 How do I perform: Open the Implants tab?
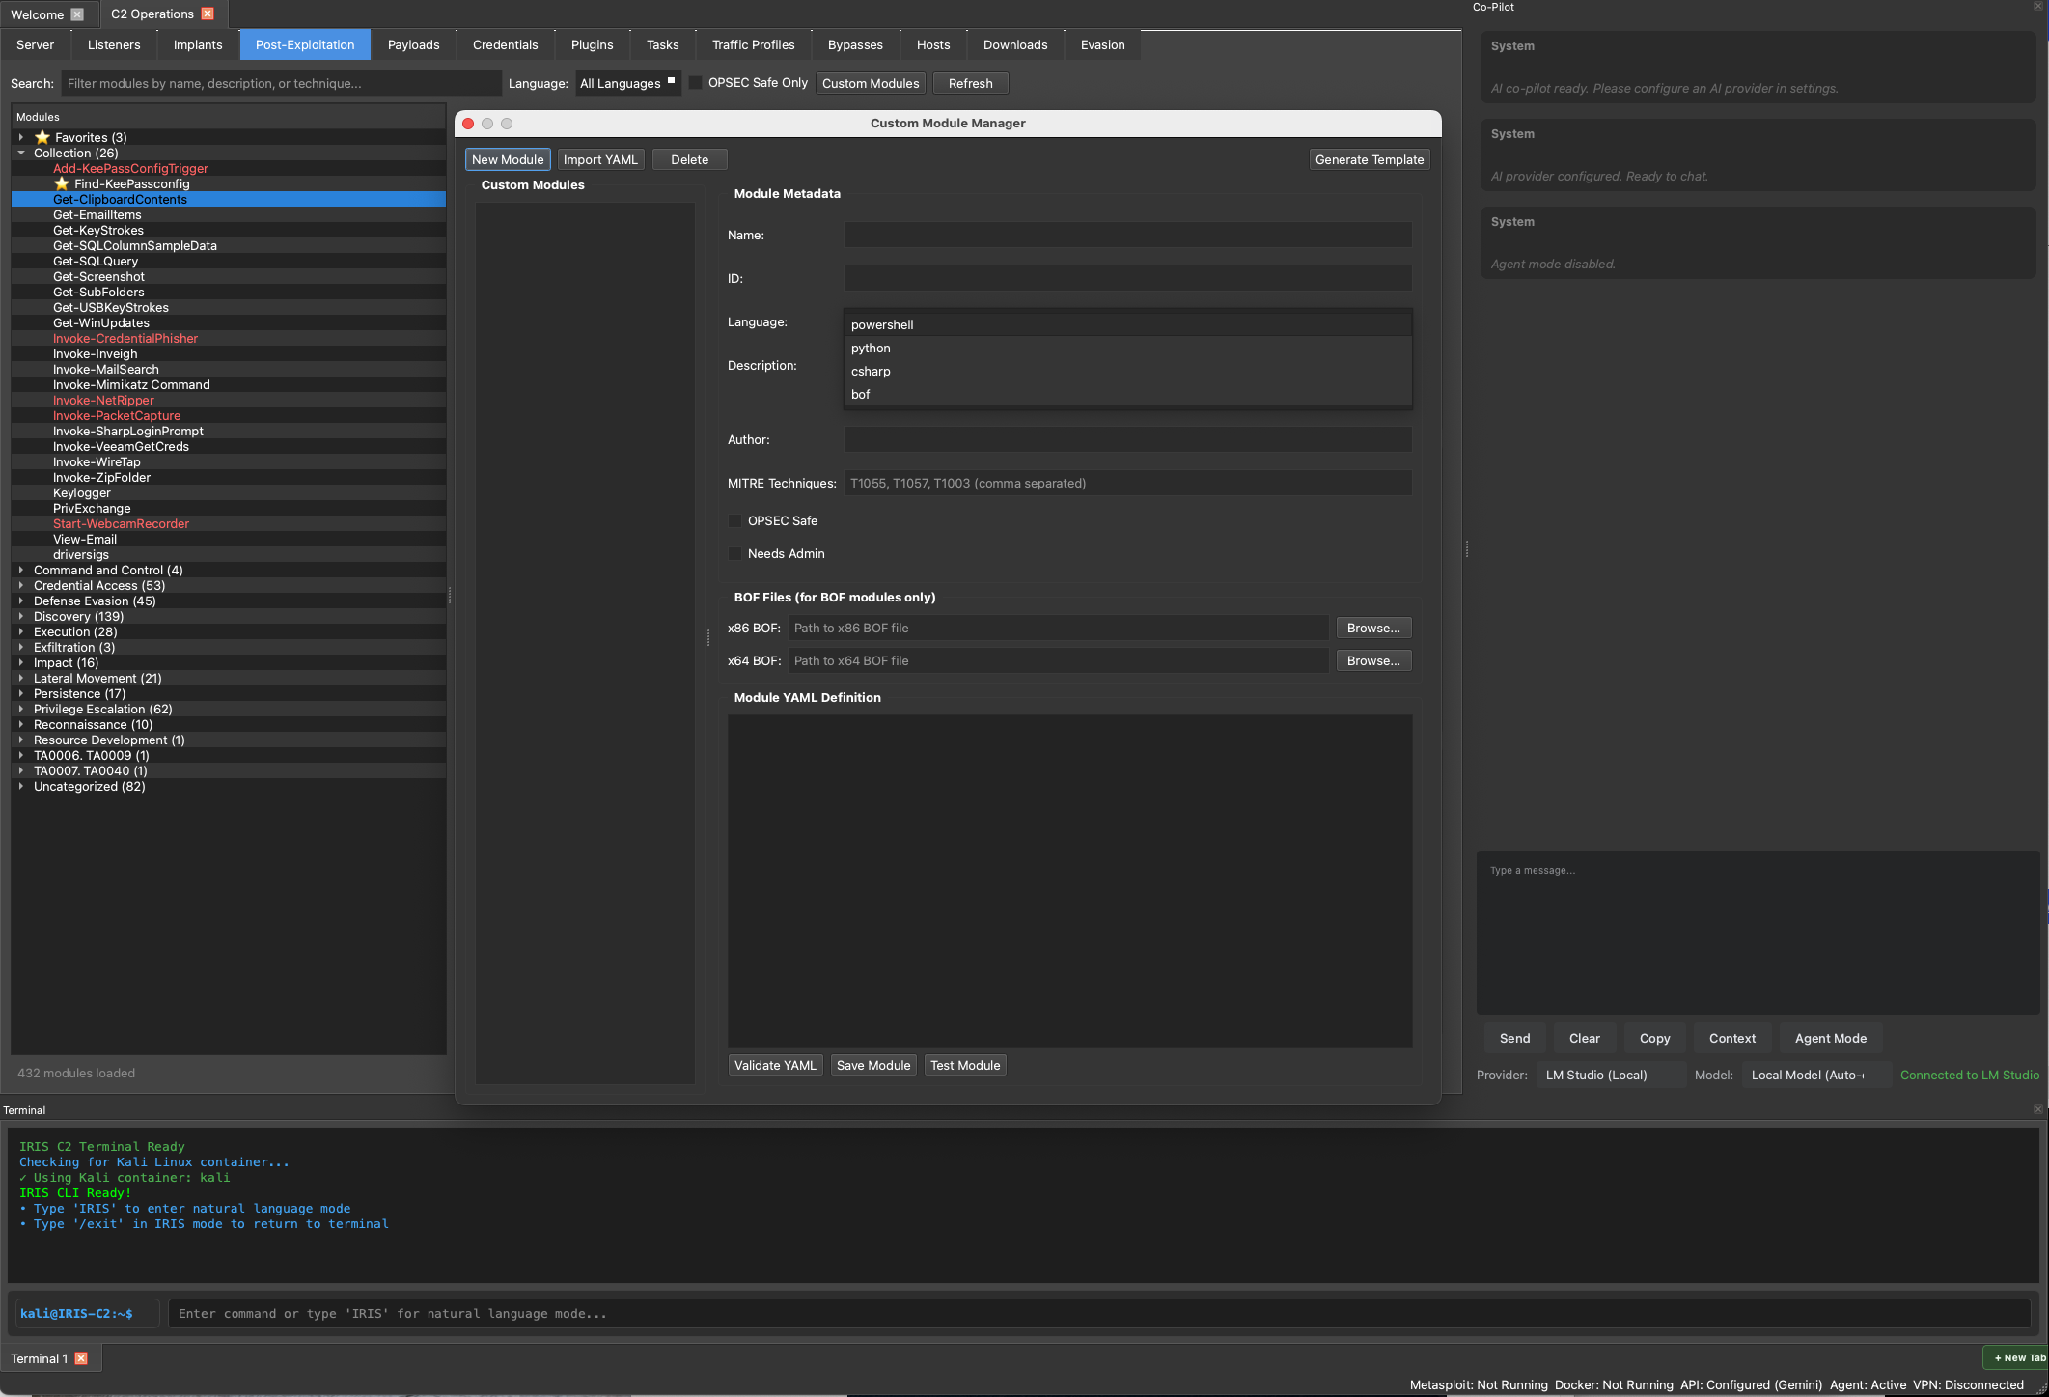pyautogui.click(x=198, y=44)
